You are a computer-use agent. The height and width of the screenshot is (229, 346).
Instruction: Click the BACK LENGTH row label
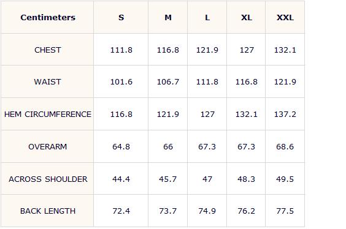(x=48, y=211)
